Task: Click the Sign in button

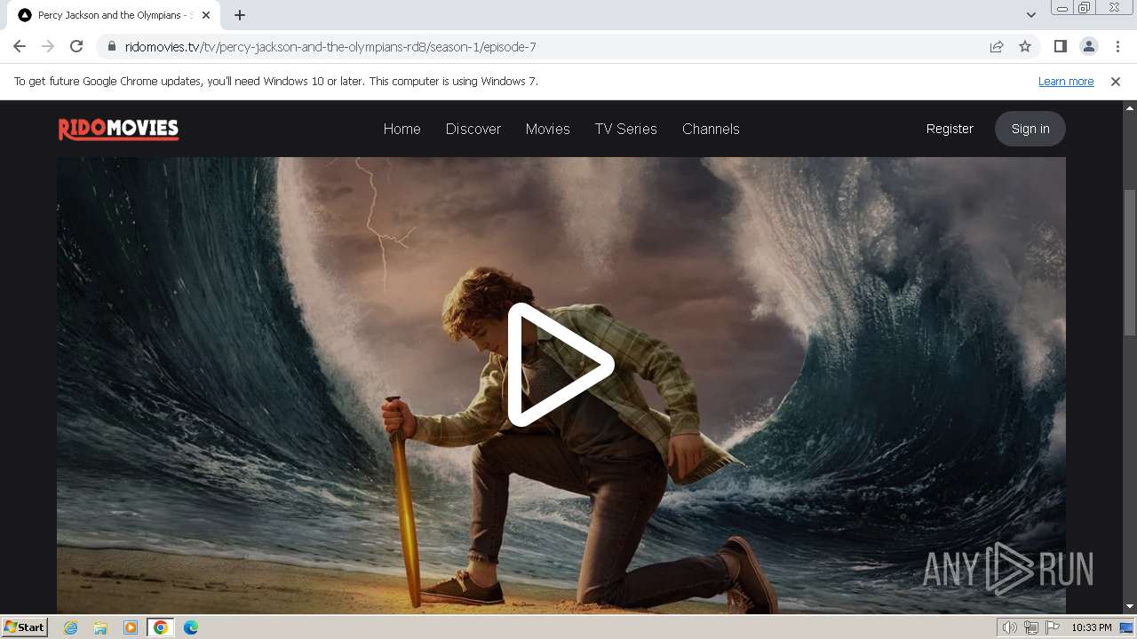Action: coord(1030,129)
